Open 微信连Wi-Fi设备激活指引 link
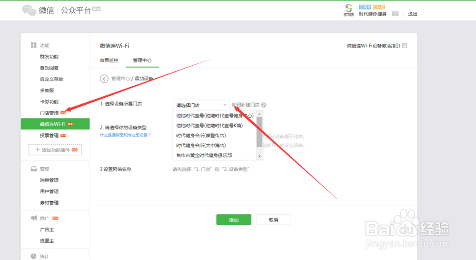The height and width of the screenshot is (260, 476). point(373,46)
